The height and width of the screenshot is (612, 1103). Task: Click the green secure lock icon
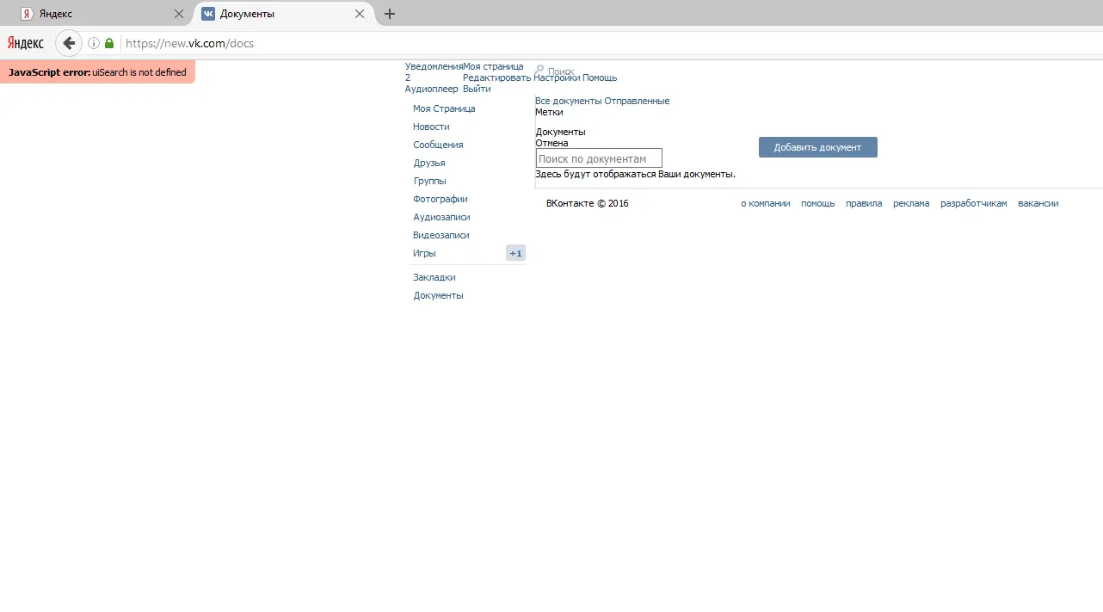(109, 43)
